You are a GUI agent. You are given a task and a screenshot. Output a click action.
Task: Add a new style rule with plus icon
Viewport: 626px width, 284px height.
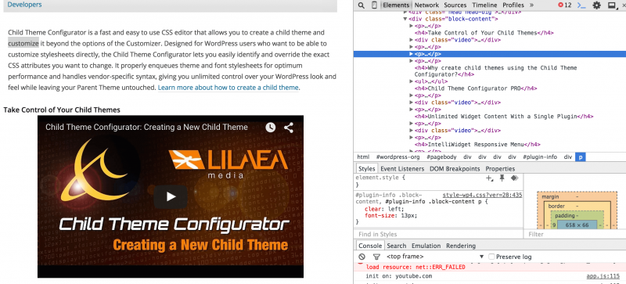coord(489,178)
